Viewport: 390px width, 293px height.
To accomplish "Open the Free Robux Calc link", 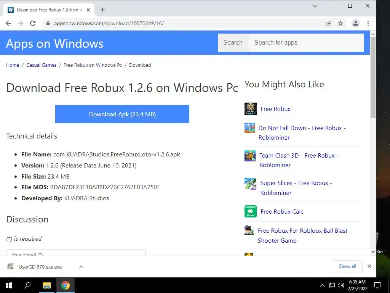I will (x=282, y=211).
